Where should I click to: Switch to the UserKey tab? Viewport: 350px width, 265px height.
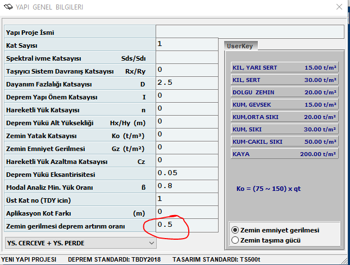(241, 47)
